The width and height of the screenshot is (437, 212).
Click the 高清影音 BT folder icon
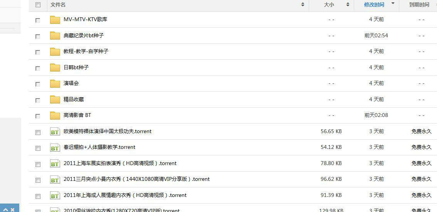[x=55, y=115]
